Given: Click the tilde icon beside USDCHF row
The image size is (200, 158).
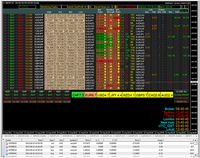Looking at the screenshot, I should coord(5,86).
